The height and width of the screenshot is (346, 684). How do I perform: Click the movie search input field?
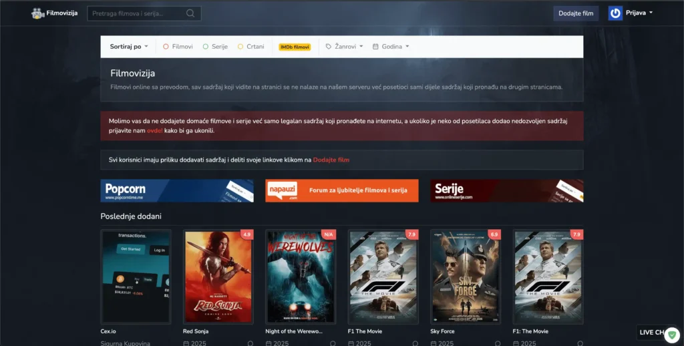point(144,13)
